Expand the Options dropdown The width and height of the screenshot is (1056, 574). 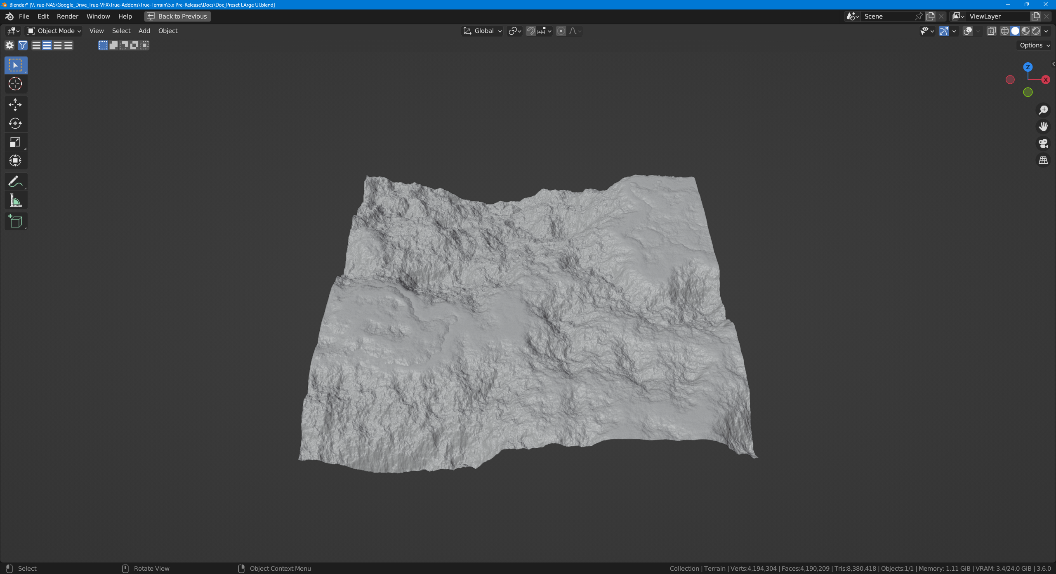pyautogui.click(x=1035, y=45)
